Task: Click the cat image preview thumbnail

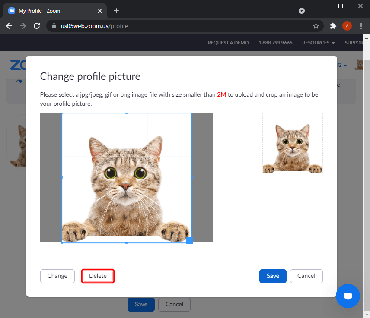Action: (292, 143)
